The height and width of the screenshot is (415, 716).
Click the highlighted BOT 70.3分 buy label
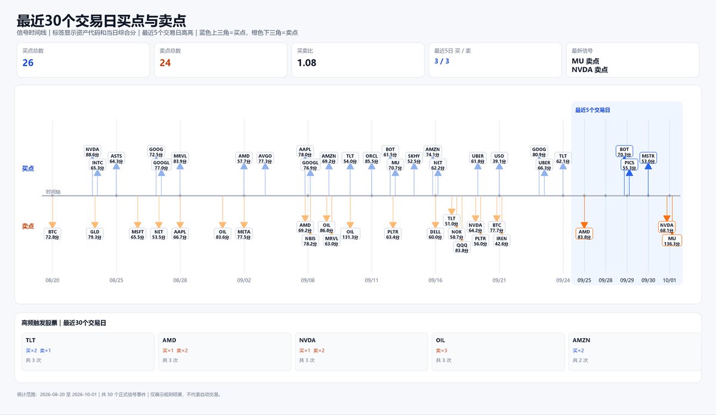point(624,151)
